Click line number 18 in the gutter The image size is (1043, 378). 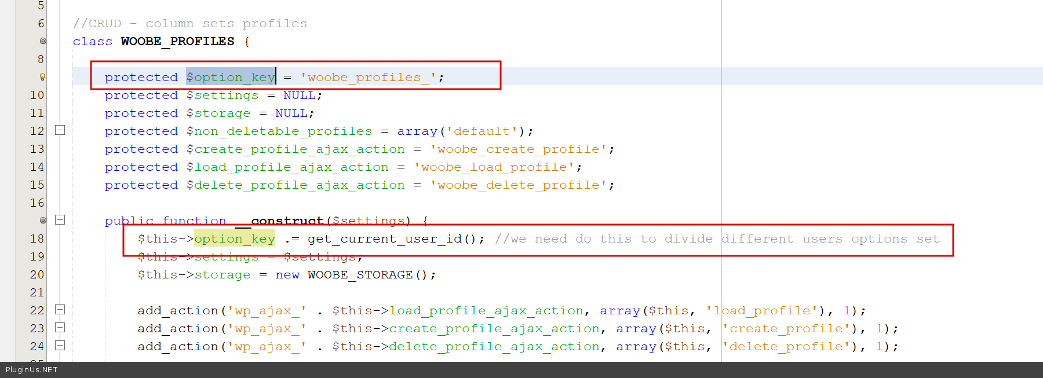coord(37,238)
